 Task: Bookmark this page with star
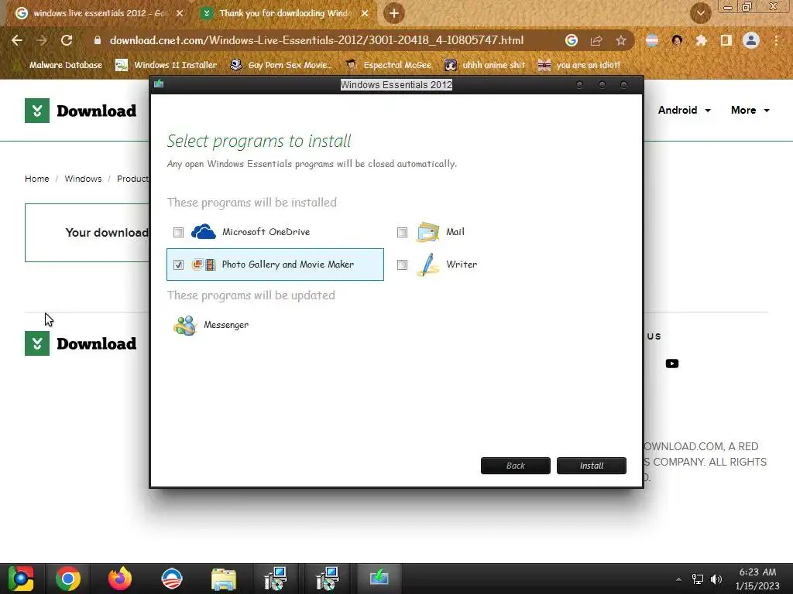coord(621,40)
